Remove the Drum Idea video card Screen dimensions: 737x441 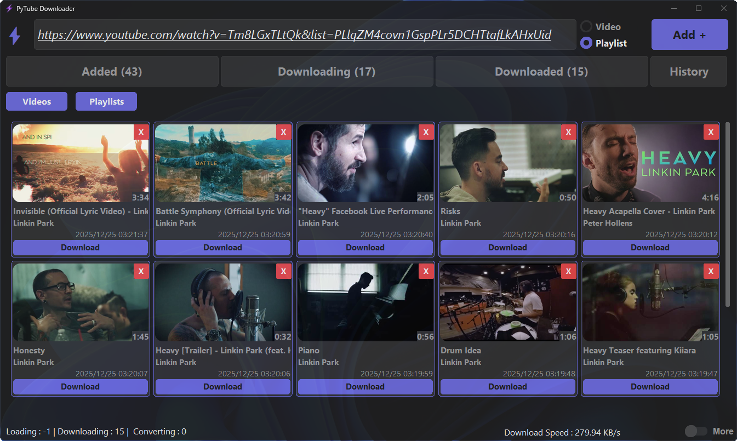pos(568,271)
